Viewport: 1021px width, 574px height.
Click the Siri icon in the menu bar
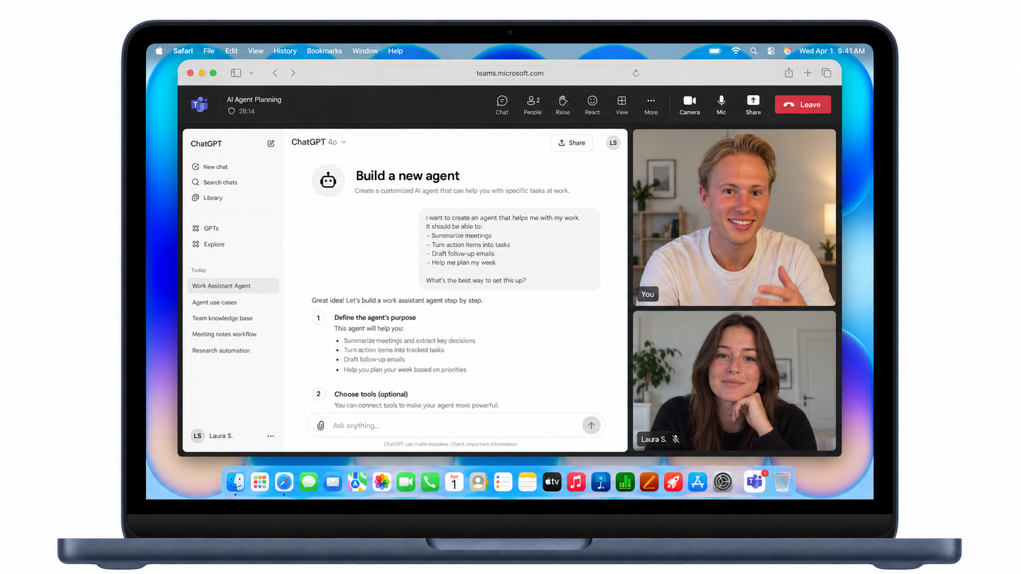tap(788, 51)
